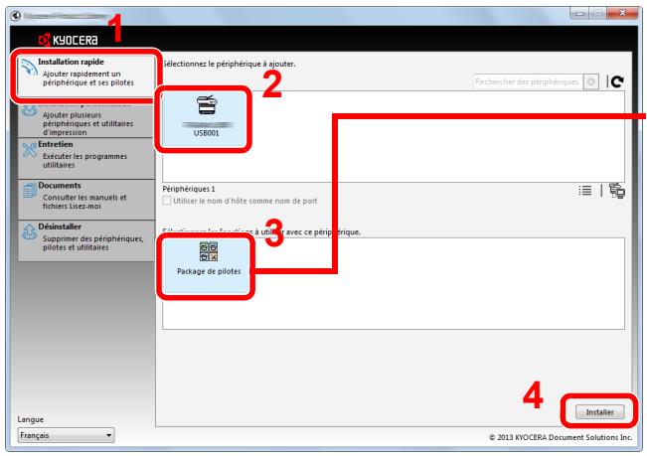Toggle 'Utiliser le nom d'hôte comme nom de port'
This screenshot has height=456, width=647.
[167, 201]
